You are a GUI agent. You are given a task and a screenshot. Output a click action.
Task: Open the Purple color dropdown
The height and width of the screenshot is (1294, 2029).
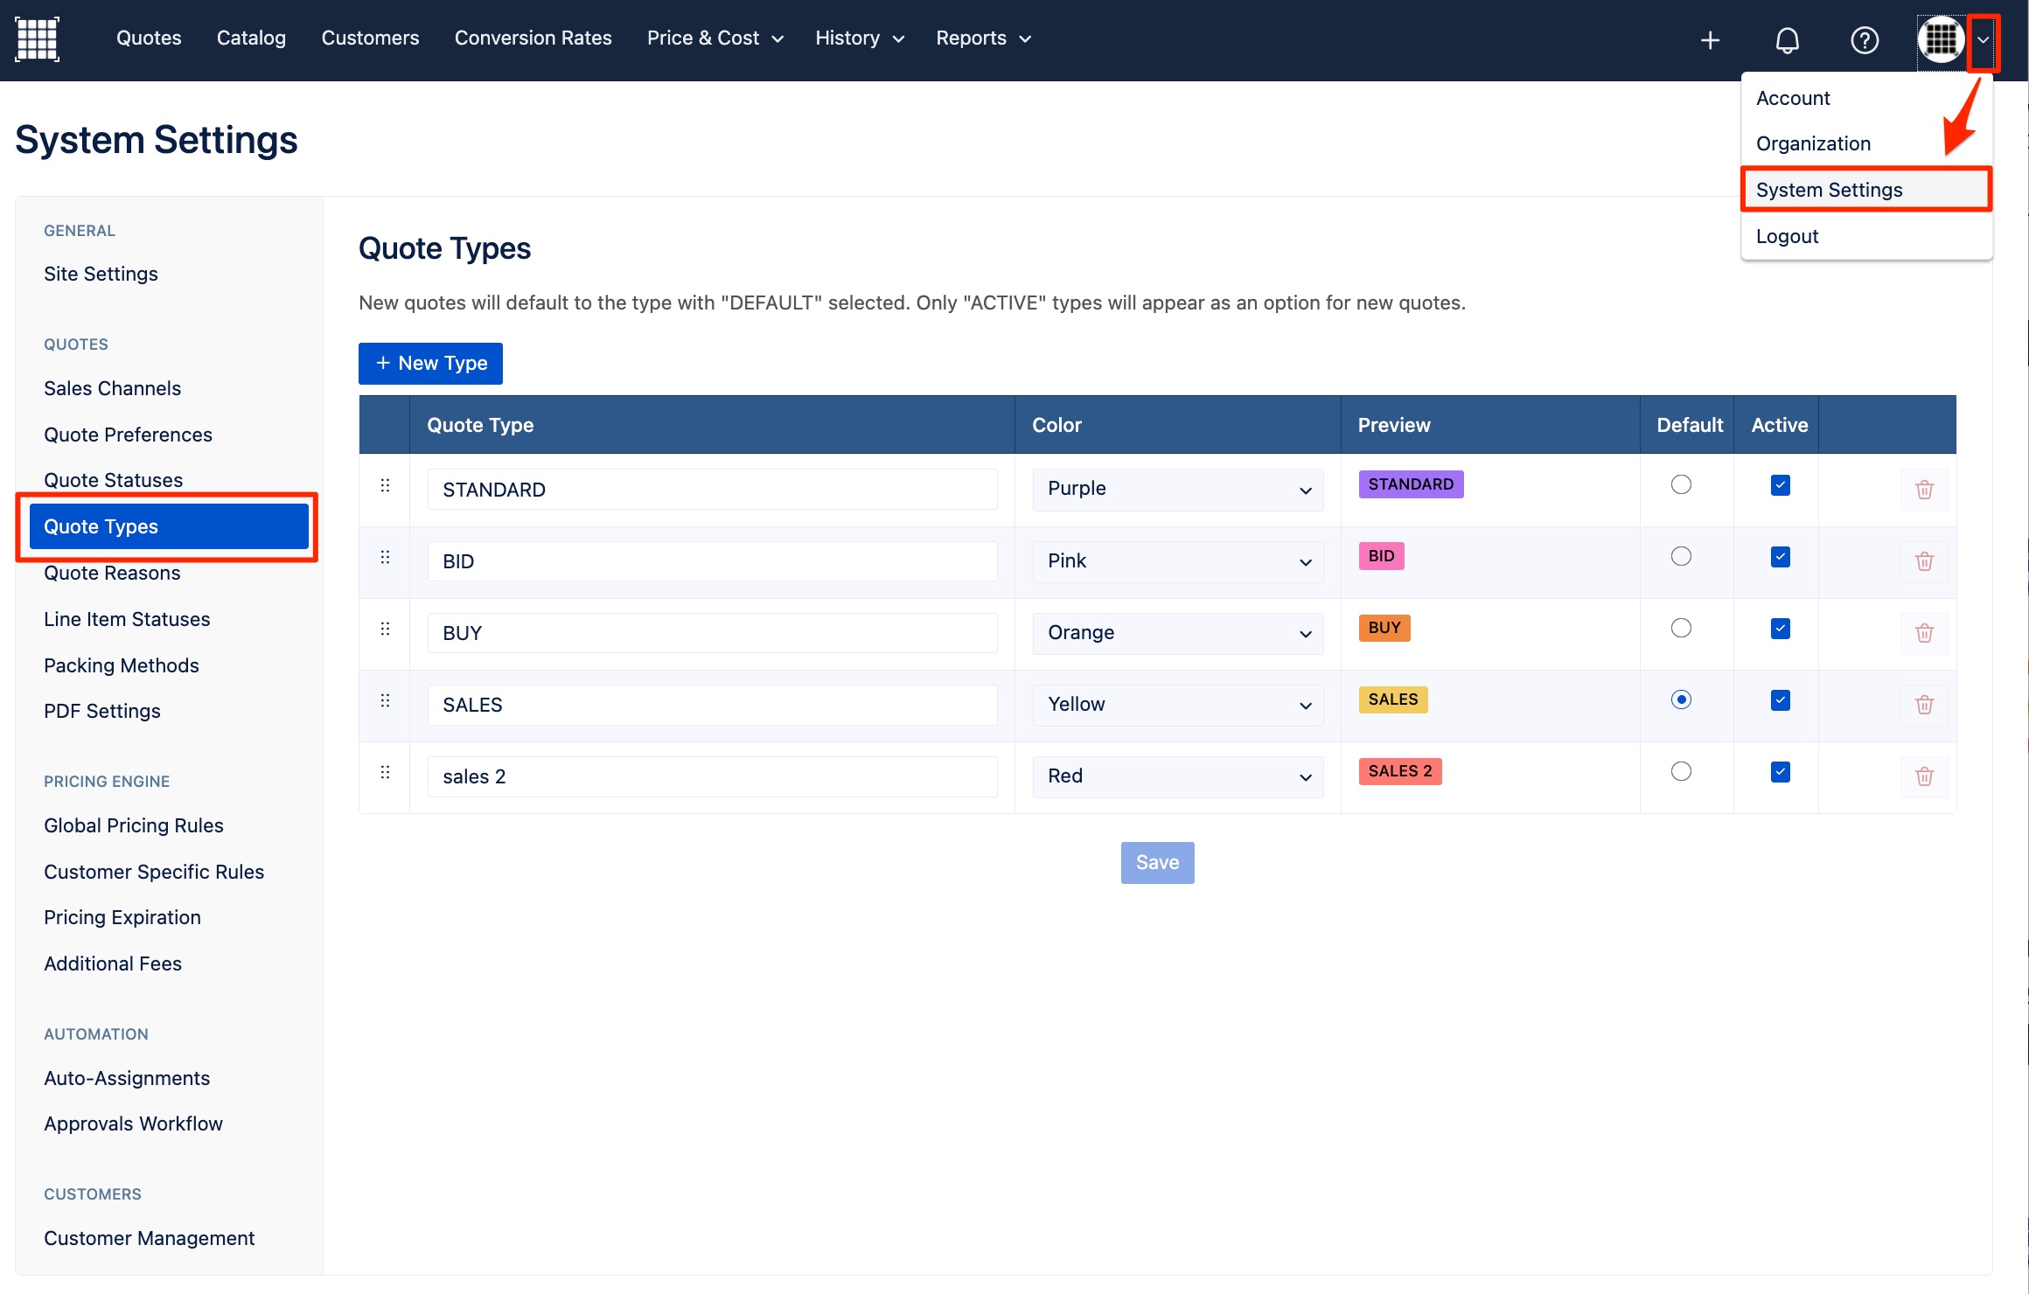[1178, 490]
